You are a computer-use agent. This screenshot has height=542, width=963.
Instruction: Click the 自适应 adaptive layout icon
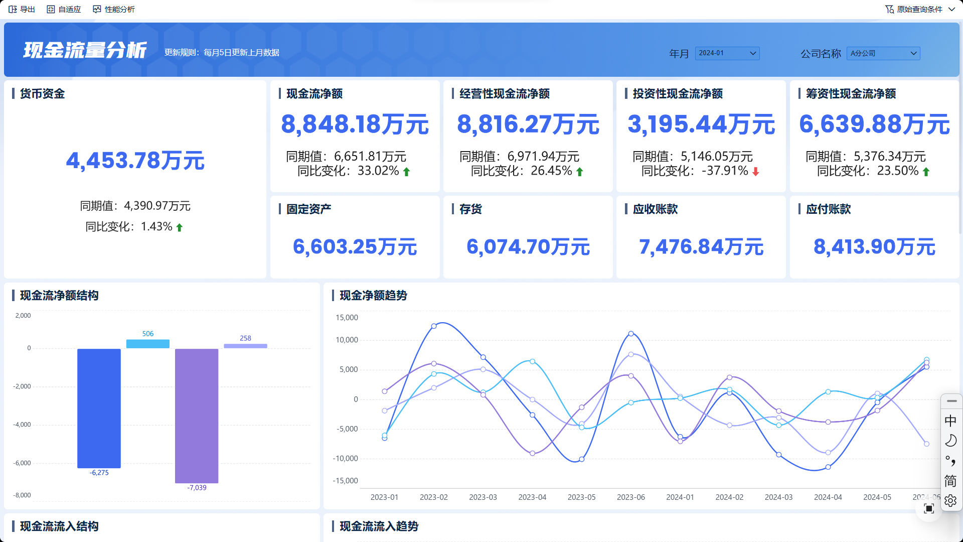[x=50, y=9]
